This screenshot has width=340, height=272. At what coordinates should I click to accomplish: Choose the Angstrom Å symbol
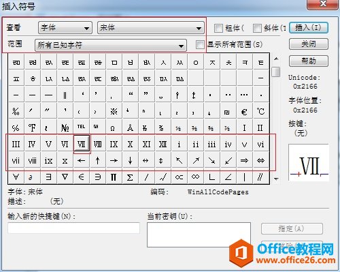(x=131, y=127)
